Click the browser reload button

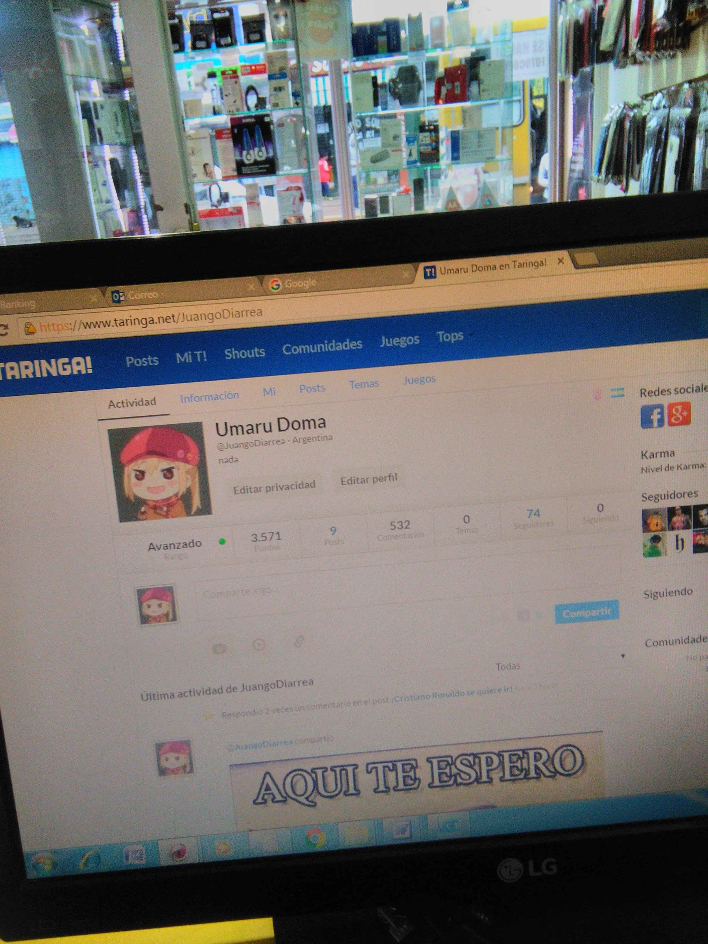[x=4, y=329]
